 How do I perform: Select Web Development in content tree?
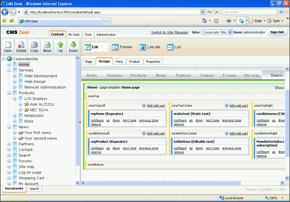click(41, 76)
